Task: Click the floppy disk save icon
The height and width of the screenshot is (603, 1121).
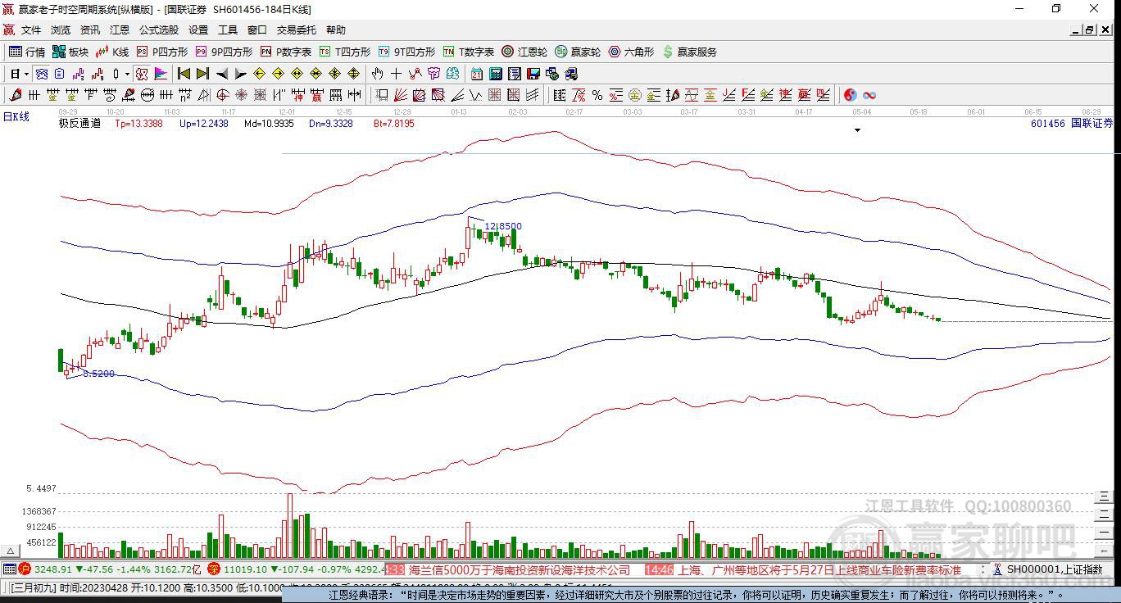Action: [533, 74]
